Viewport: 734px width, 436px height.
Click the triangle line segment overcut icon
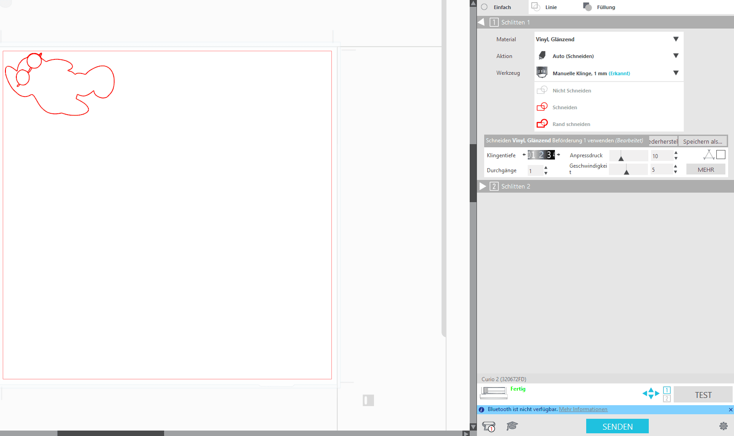[x=709, y=155]
